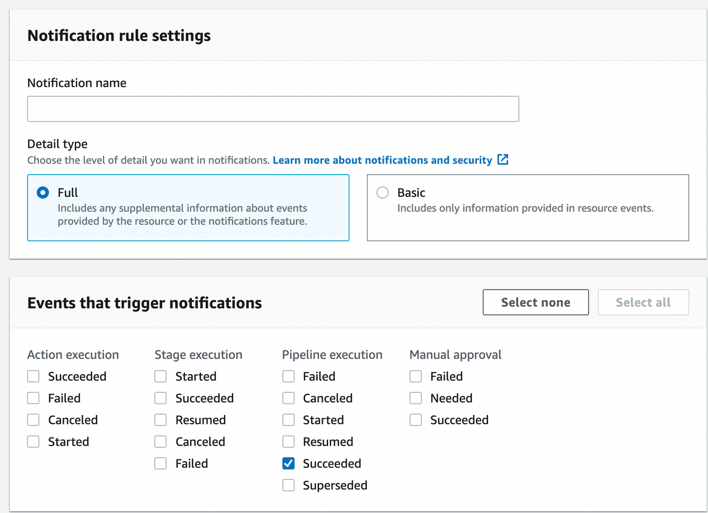This screenshot has width=708, height=513.
Task: Click the external link icon beside Learn more
Action: pos(502,160)
